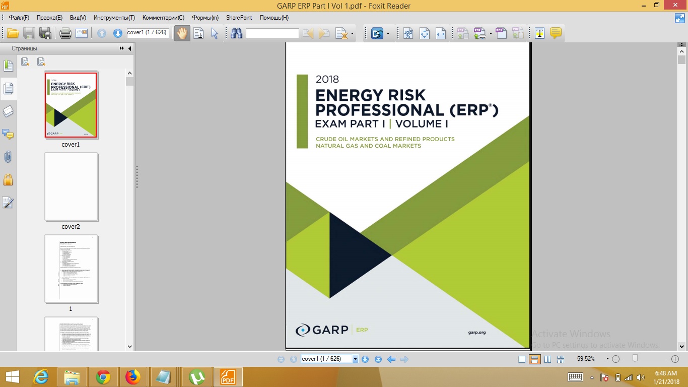Set zoom to actual size (100%) icon
688x387 pixels.
[x=408, y=34]
